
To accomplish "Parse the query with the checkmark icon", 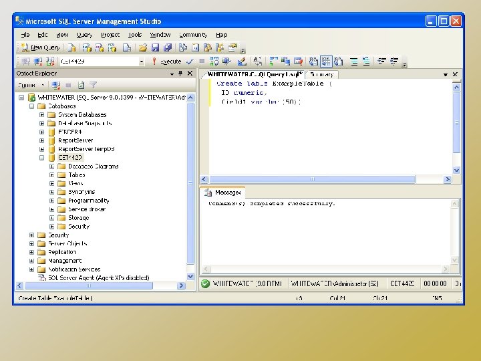I will click(190, 62).
